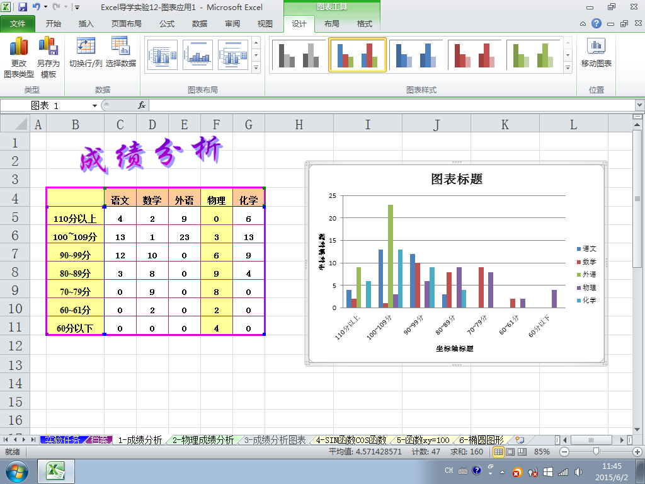Open Select Data (选择数据) dialog

point(120,52)
